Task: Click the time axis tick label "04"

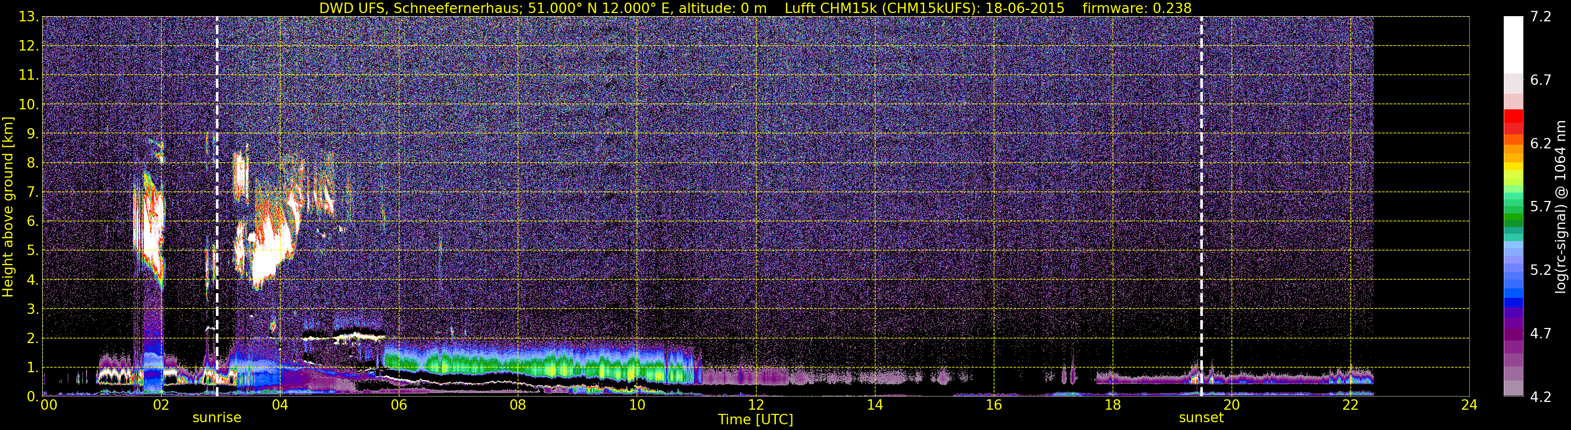Action: click(x=280, y=406)
